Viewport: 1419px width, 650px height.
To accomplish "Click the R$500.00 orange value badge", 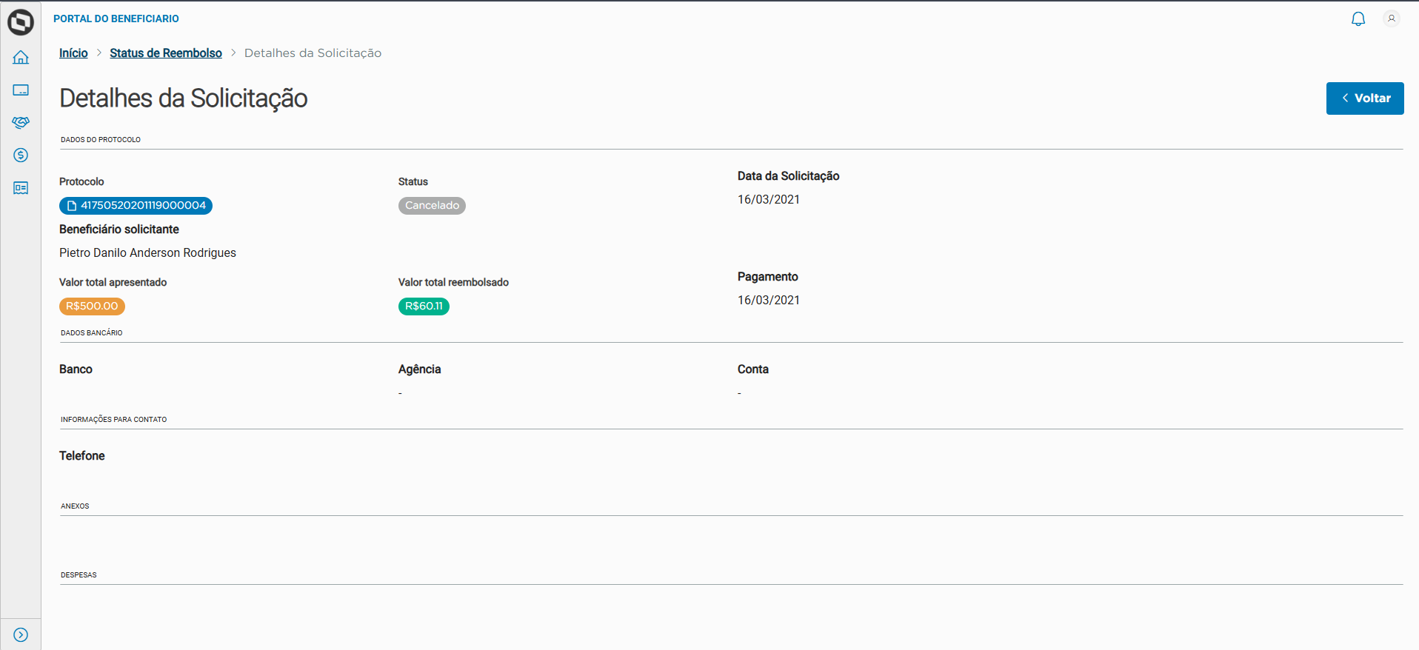I will [92, 306].
